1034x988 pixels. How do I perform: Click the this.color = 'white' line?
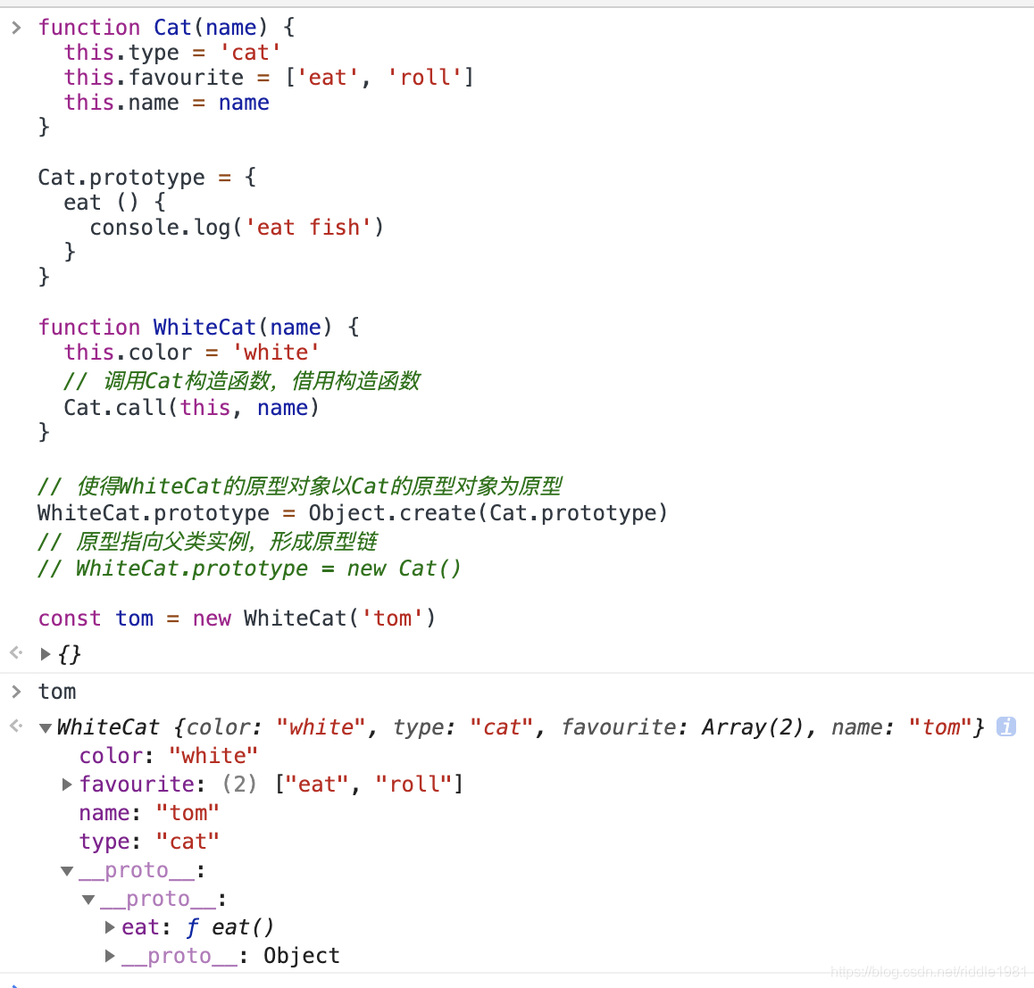tap(191, 352)
